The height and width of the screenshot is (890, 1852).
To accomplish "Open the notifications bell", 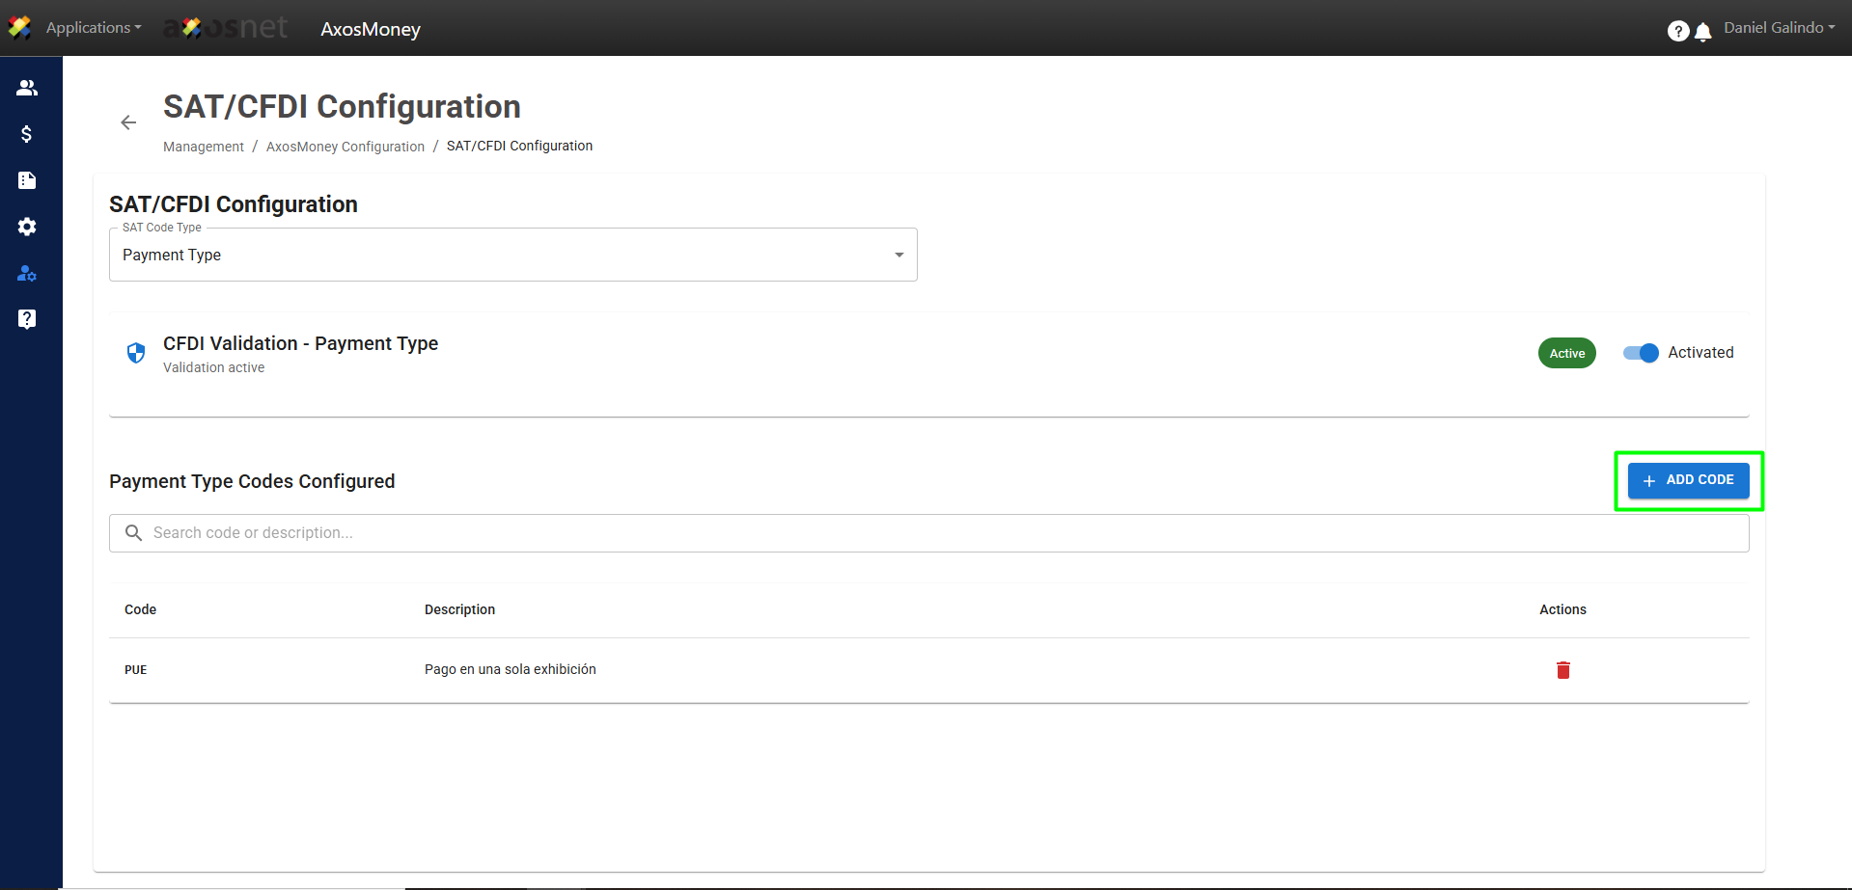I will [1703, 32].
